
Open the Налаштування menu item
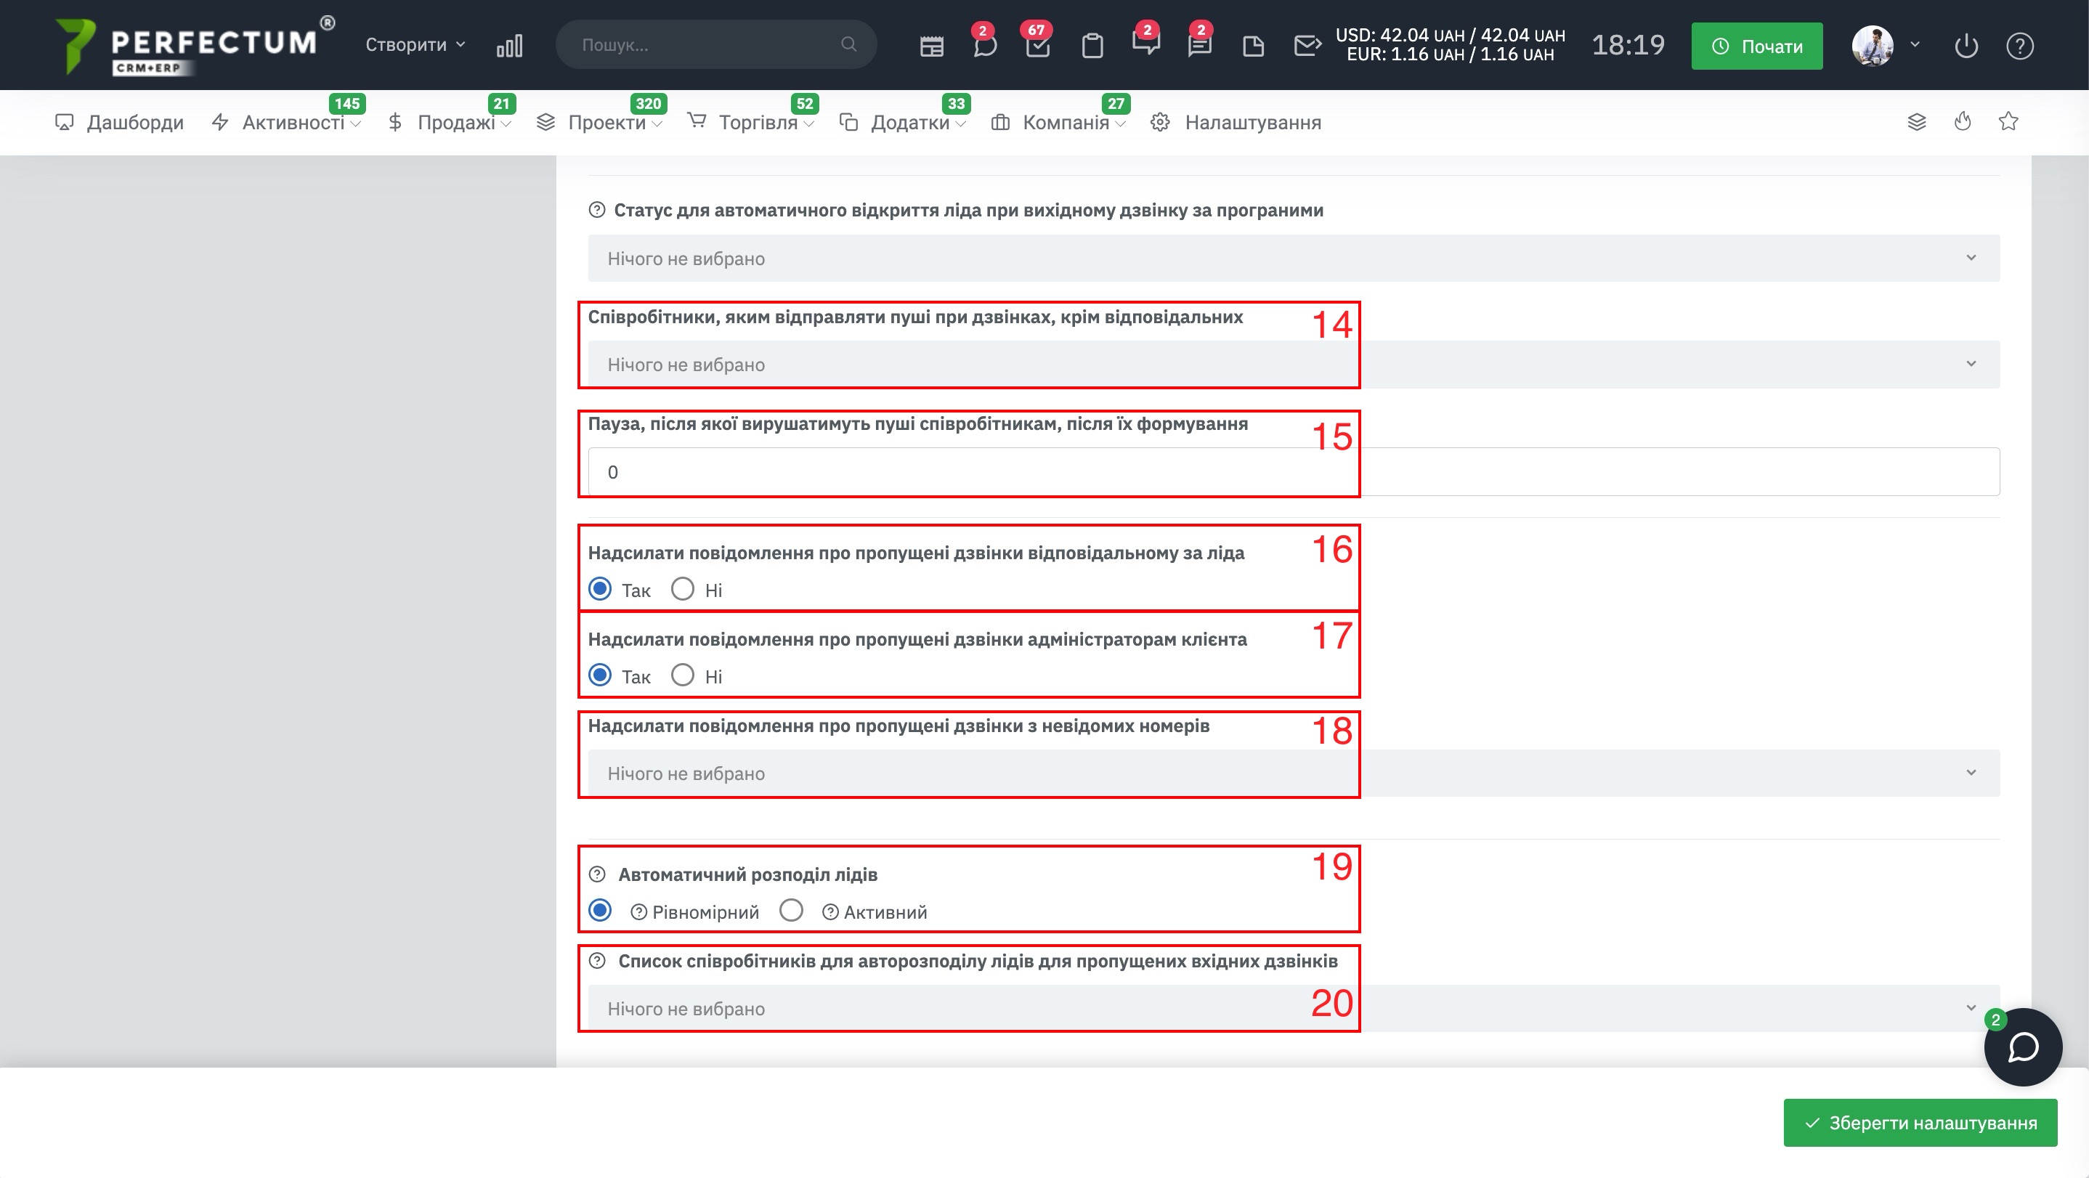click(1252, 123)
